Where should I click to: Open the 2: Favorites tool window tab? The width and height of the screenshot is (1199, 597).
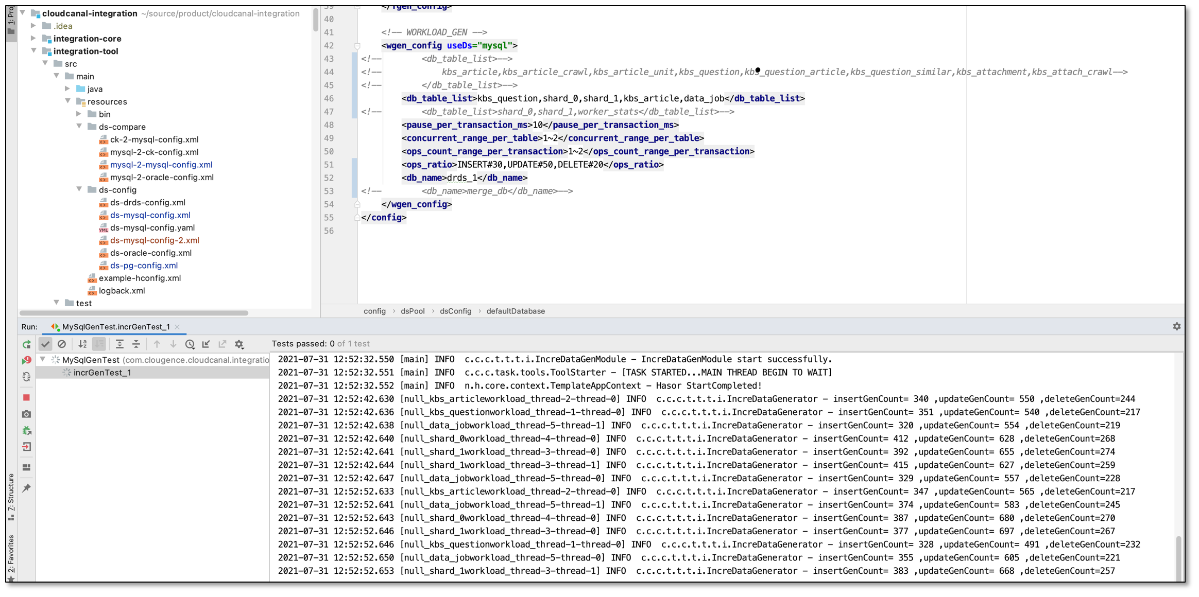pos(11,555)
